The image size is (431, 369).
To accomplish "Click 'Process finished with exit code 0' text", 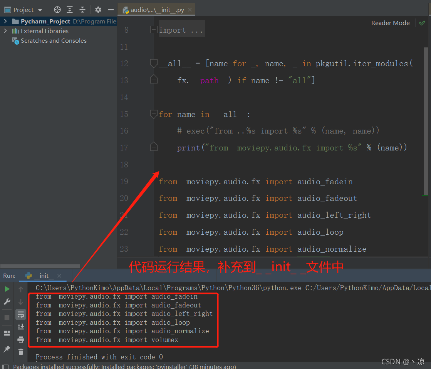I will click(99, 357).
